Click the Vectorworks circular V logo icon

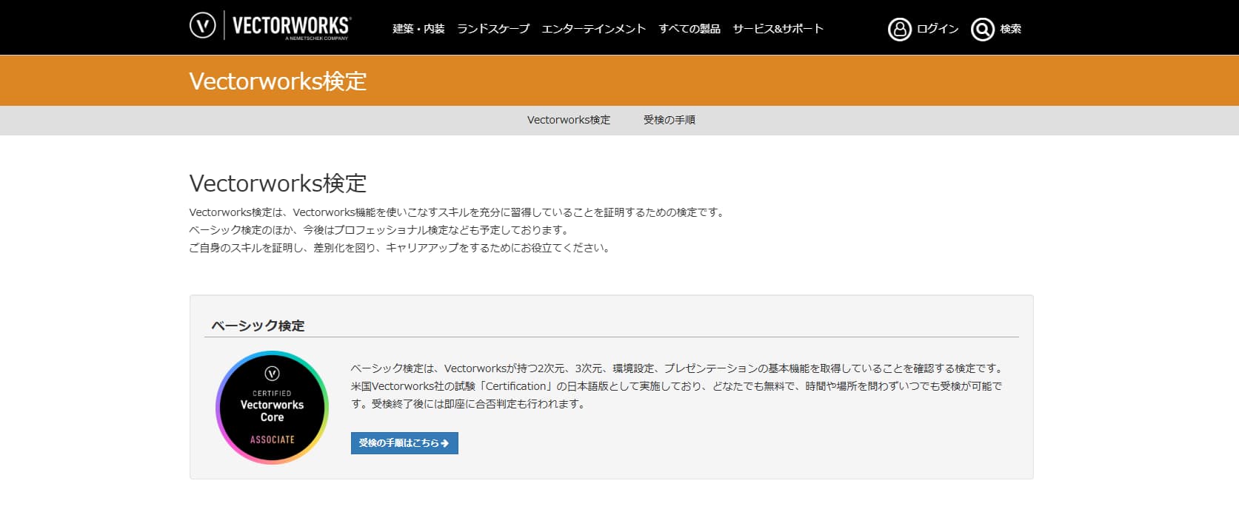[203, 25]
